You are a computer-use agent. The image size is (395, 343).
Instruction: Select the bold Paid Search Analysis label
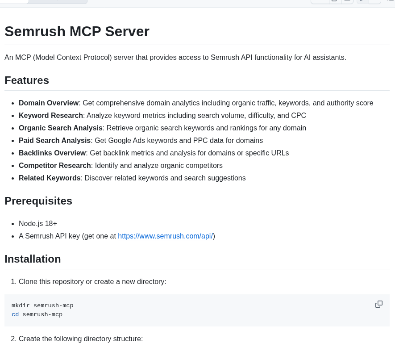pyautogui.click(x=54, y=140)
